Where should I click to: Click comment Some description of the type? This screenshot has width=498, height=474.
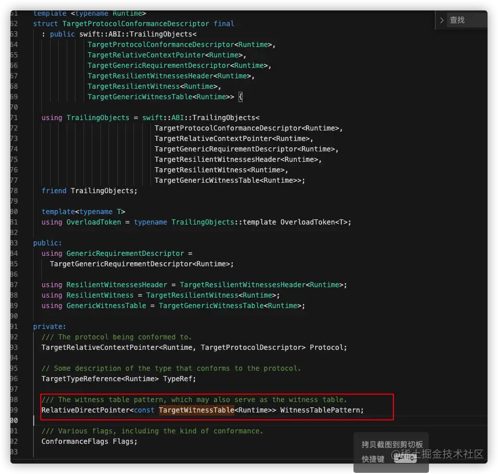tap(171, 368)
